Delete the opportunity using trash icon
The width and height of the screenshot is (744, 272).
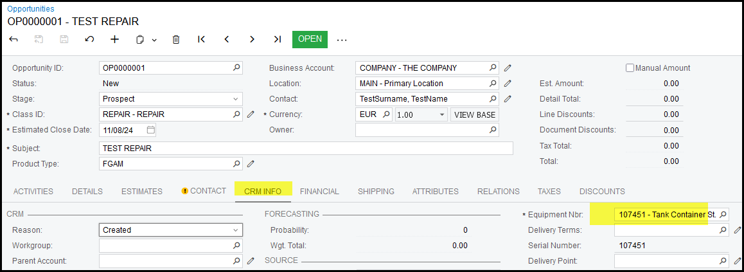[x=175, y=39]
